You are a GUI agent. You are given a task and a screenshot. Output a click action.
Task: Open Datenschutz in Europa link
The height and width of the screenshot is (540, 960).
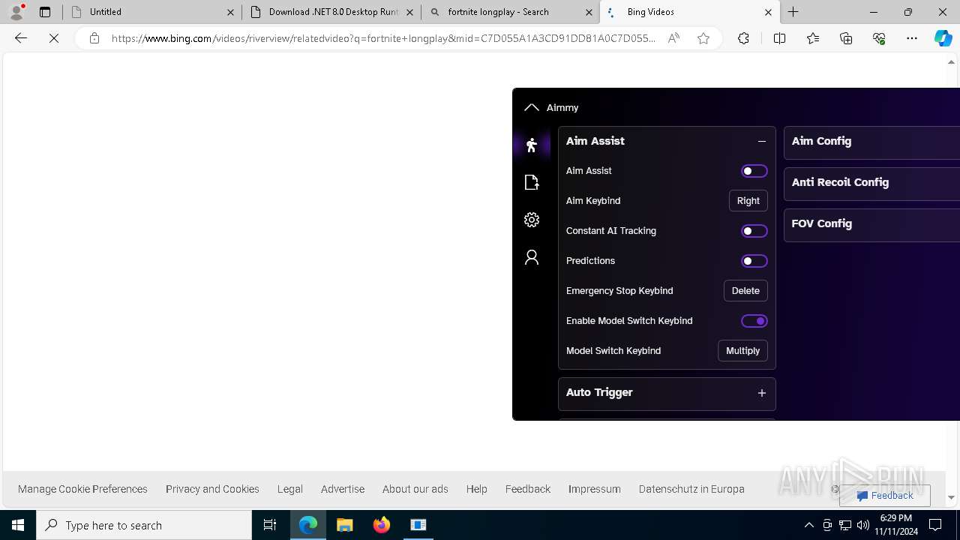[691, 489]
